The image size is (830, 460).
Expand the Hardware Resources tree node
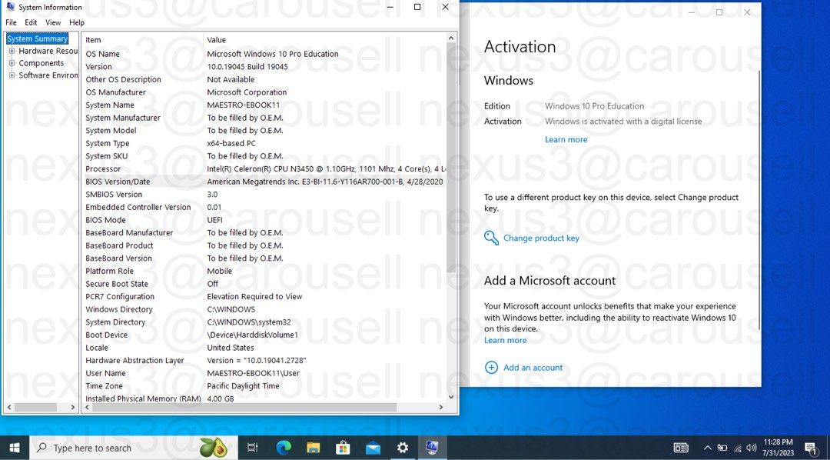coord(12,51)
